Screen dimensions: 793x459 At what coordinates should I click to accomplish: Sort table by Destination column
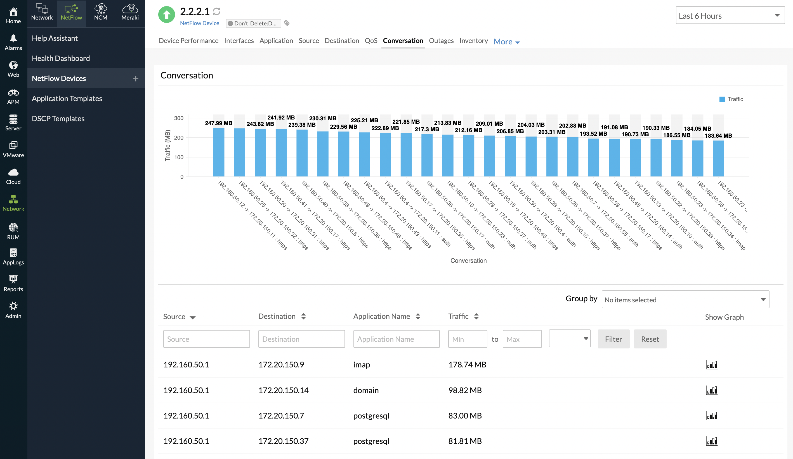pos(303,316)
